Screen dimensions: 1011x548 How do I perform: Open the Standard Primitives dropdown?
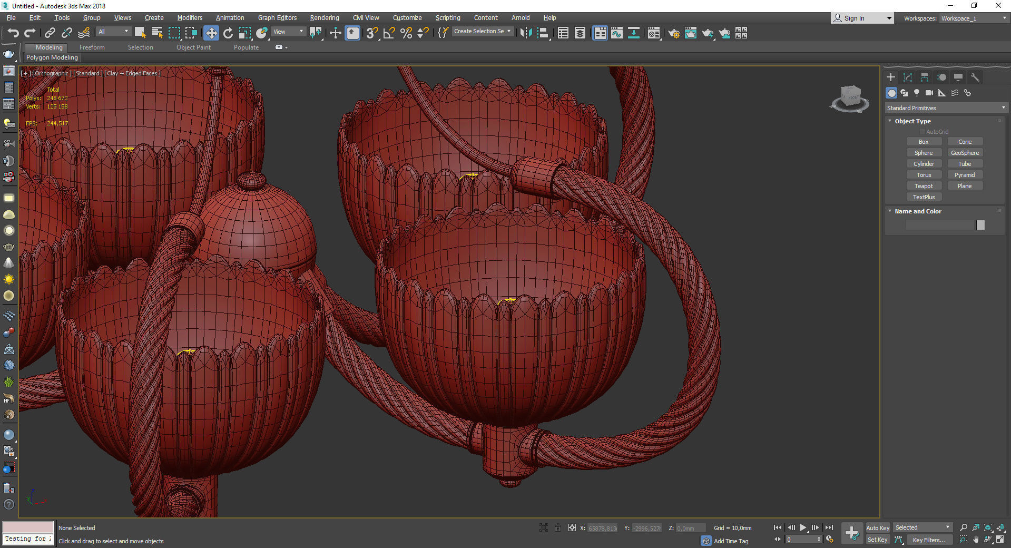[x=946, y=108]
